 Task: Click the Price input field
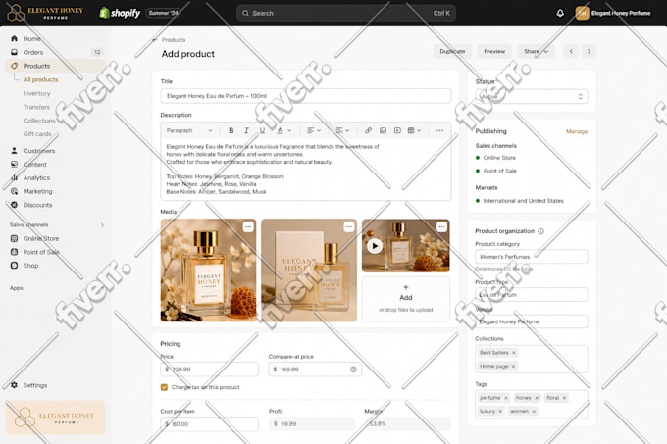tap(209, 370)
